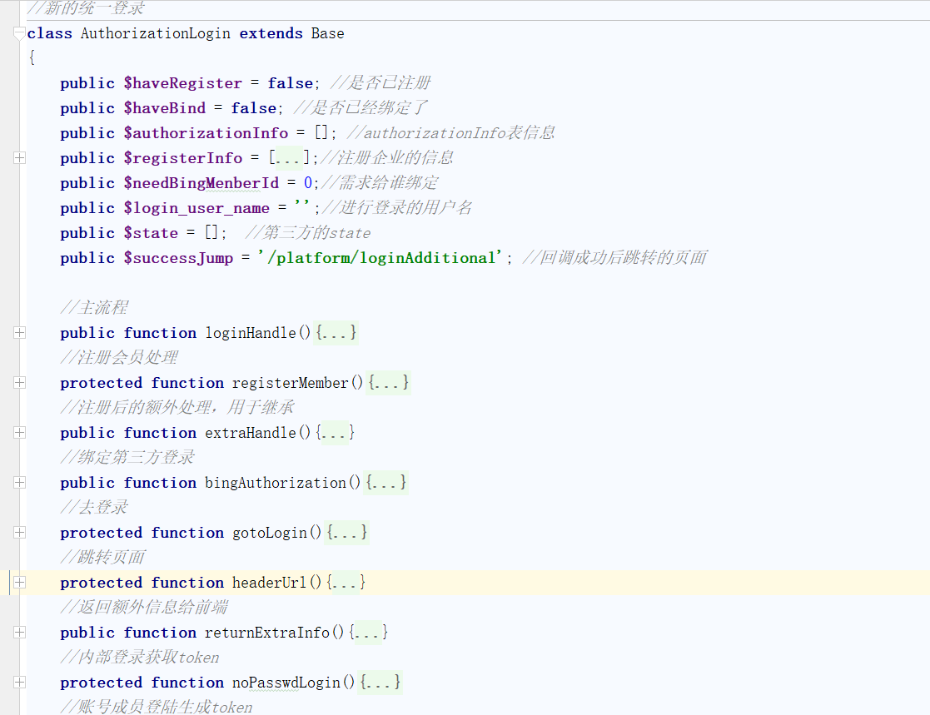Click the $login_user_name variable
Viewport: 930px width, 715px height.
point(196,208)
